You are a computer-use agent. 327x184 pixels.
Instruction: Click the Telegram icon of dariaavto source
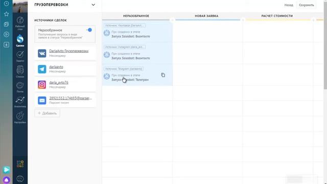click(x=42, y=69)
